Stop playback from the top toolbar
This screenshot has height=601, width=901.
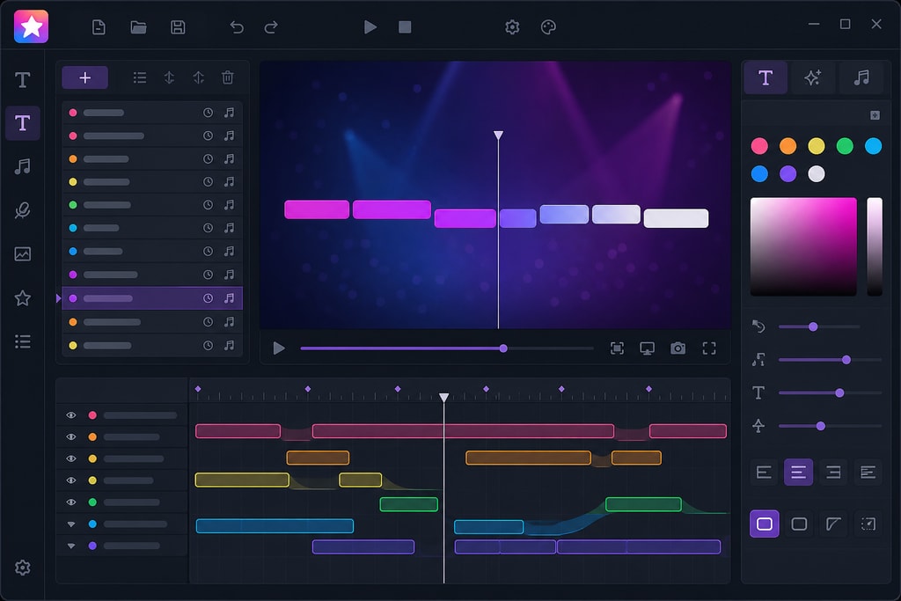click(405, 27)
